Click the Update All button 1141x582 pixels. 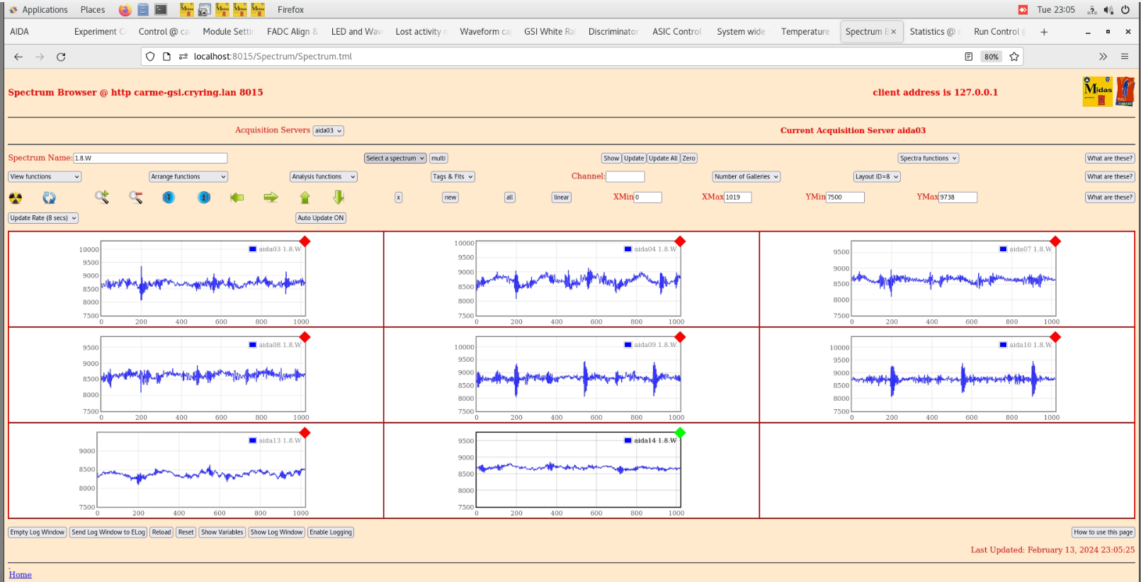tap(664, 159)
